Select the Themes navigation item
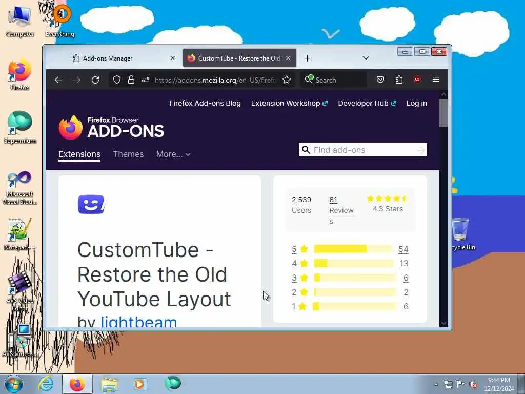The image size is (525, 394). 128,154
